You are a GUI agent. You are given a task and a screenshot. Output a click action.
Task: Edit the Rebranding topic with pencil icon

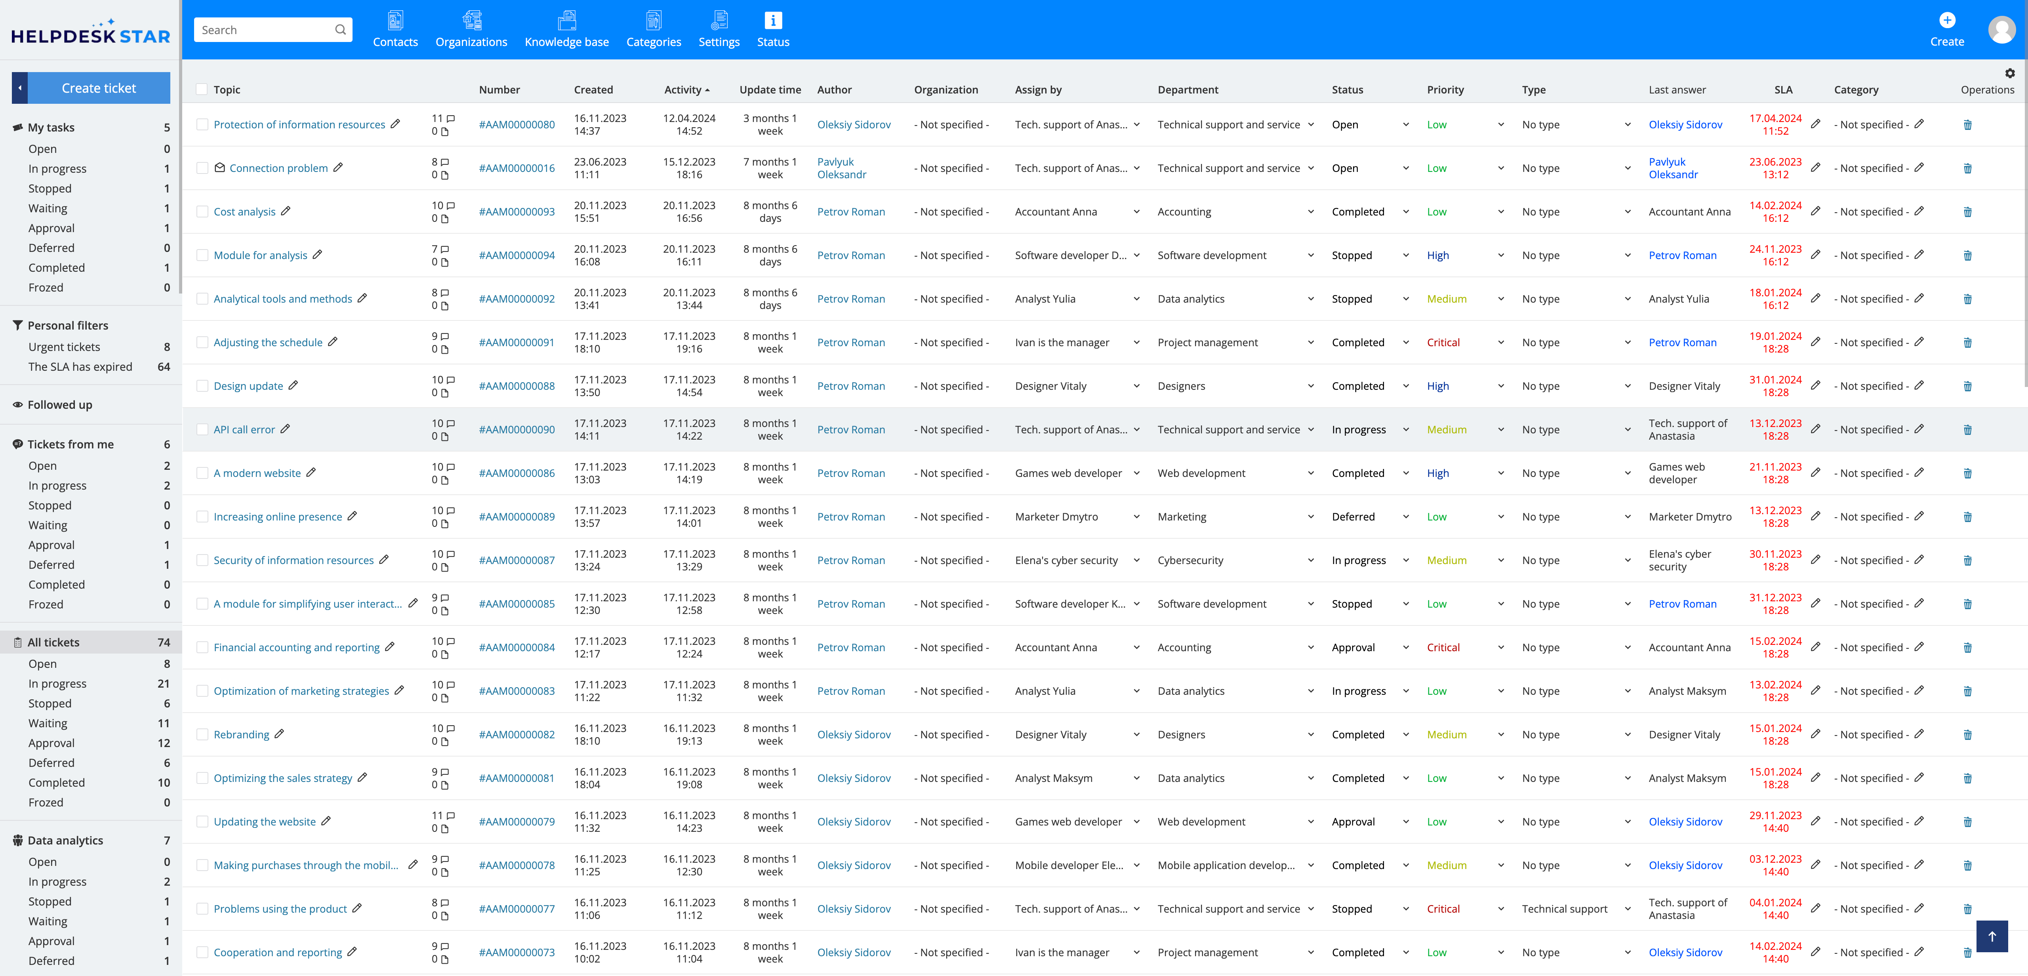[x=280, y=734]
